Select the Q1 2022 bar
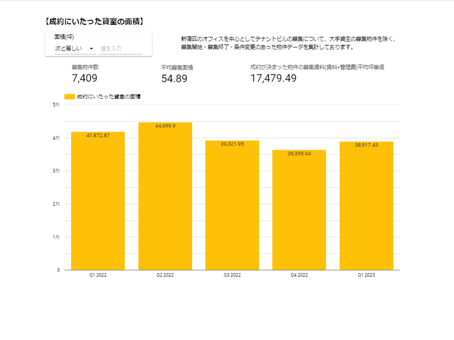Screen dimensions: 454x340 [98, 201]
